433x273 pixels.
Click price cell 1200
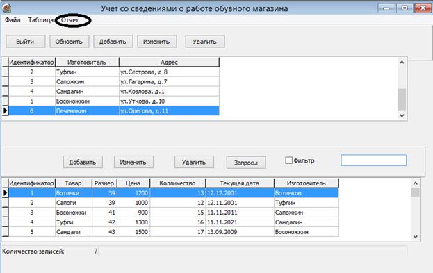pos(133,193)
